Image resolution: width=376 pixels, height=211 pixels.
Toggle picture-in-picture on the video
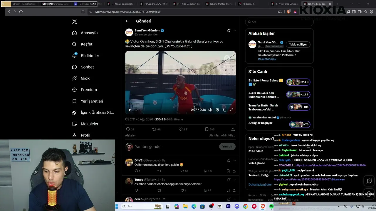(x=224, y=110)
